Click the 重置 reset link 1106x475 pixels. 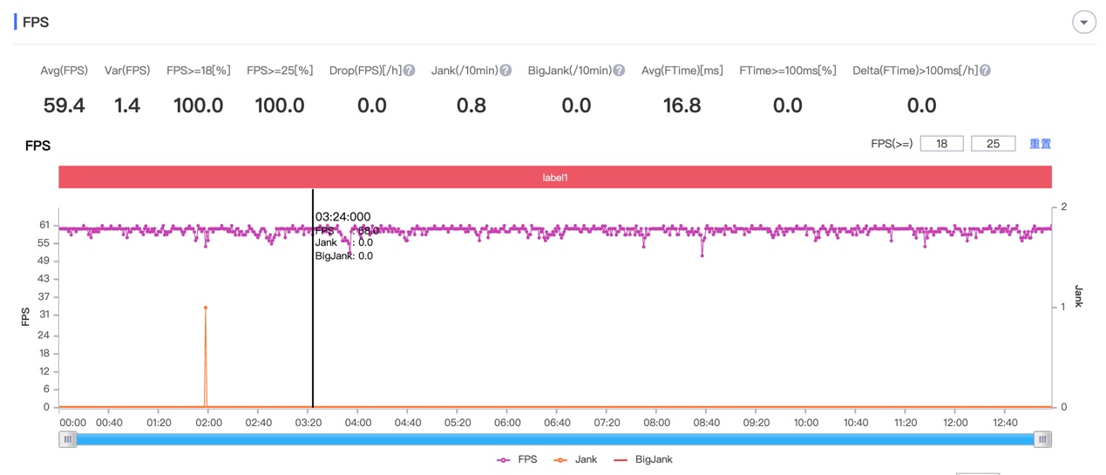[x=1040, y=144]
